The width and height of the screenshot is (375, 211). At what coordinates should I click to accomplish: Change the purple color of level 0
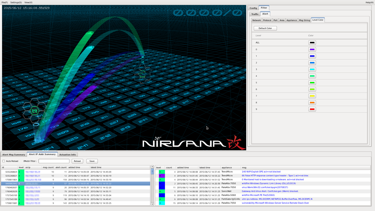(312, 49)
